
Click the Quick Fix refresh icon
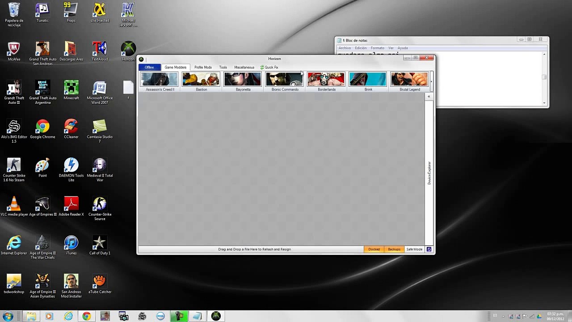coord(262,68)
